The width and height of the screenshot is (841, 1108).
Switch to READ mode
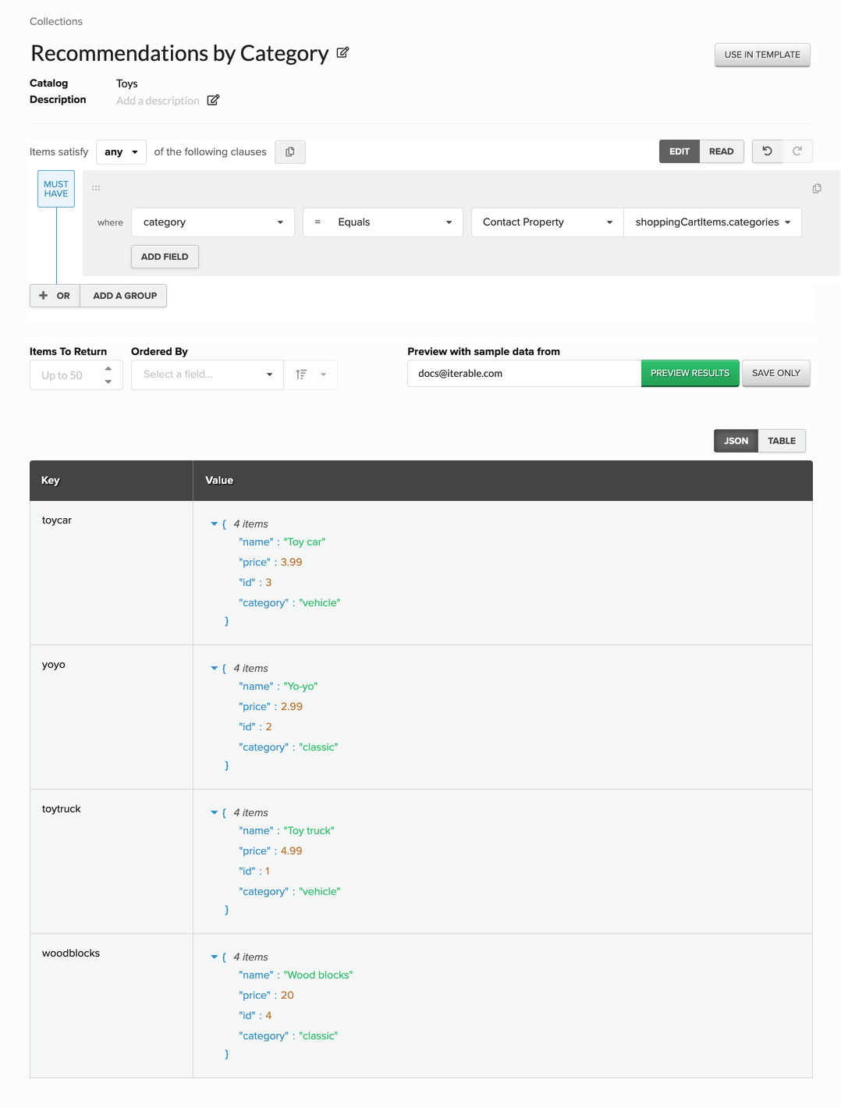click(x=722, y=151)
